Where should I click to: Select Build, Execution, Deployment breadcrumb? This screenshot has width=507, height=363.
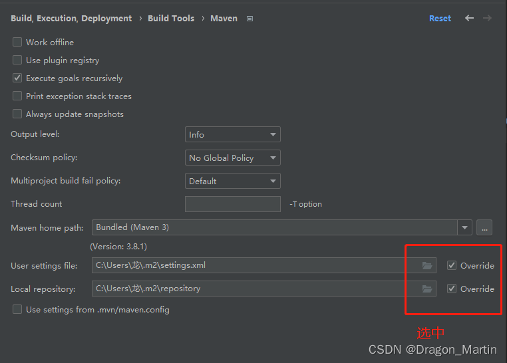[x=71, y=19]
